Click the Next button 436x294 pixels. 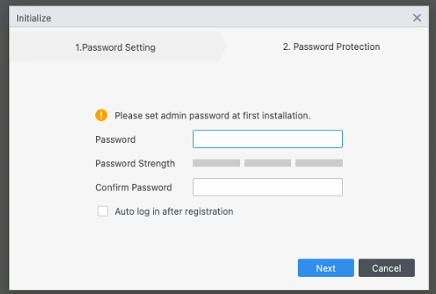coord(326,268)
